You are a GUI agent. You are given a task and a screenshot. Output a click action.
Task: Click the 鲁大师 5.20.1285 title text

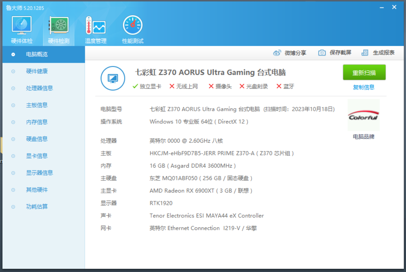(25, 8)
